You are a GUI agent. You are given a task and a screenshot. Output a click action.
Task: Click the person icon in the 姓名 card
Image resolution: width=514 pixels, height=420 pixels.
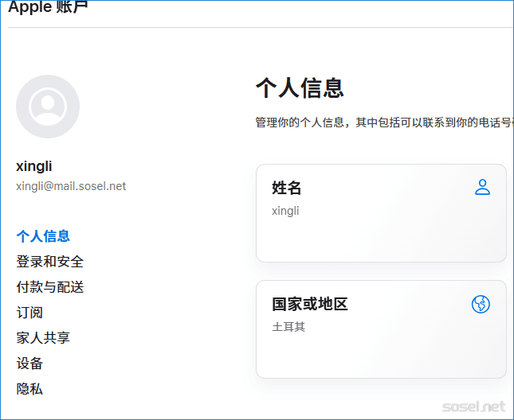pos(482,188)
